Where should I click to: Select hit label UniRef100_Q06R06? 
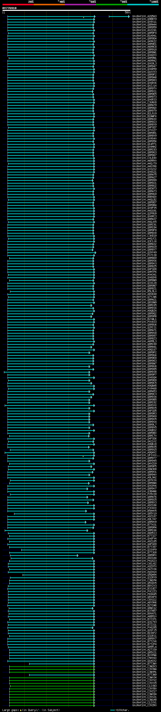(144, 83)
